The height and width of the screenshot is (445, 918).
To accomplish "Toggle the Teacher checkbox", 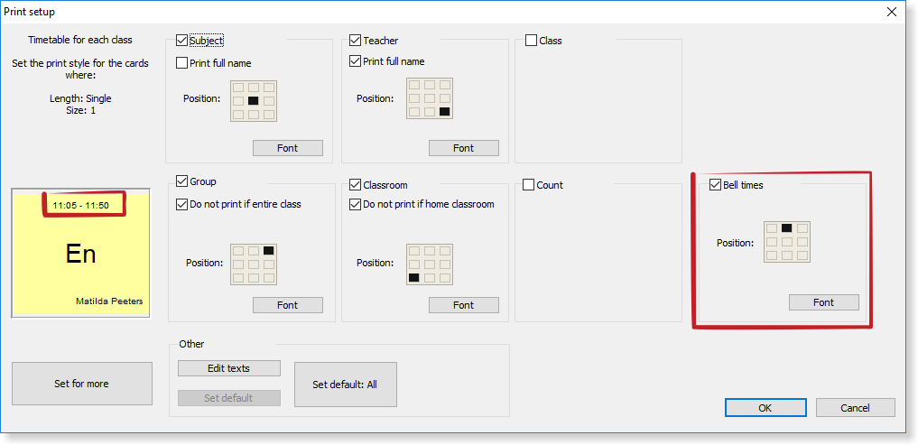I will pyautogui.click(x=356, y=41).
